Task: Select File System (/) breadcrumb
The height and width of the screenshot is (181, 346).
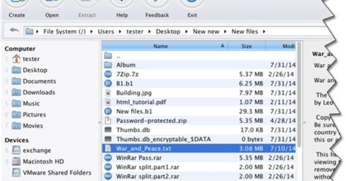Action: 65,32
